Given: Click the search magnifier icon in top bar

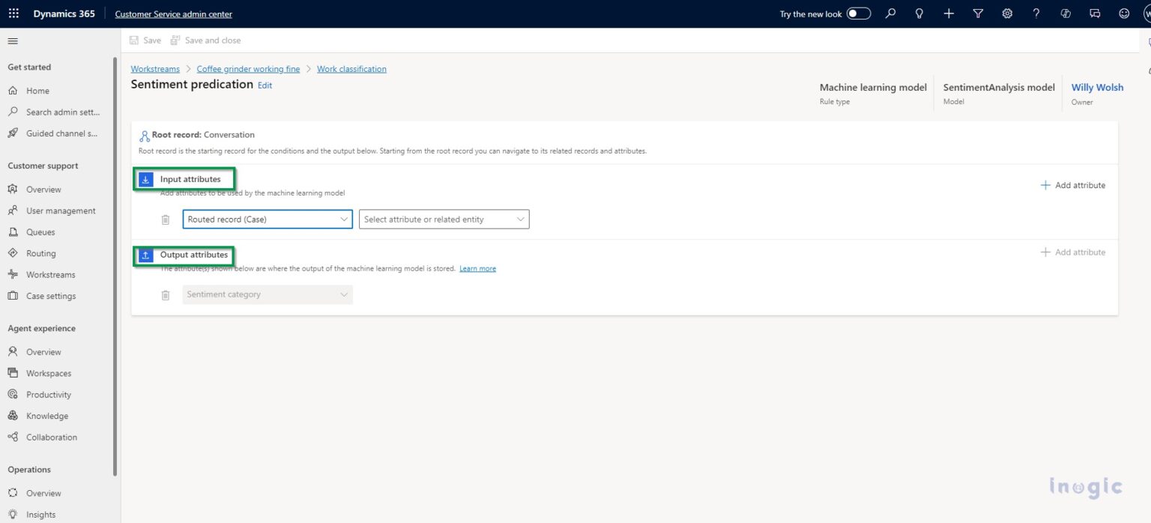Looking at the screenshot, I should 890,13.
